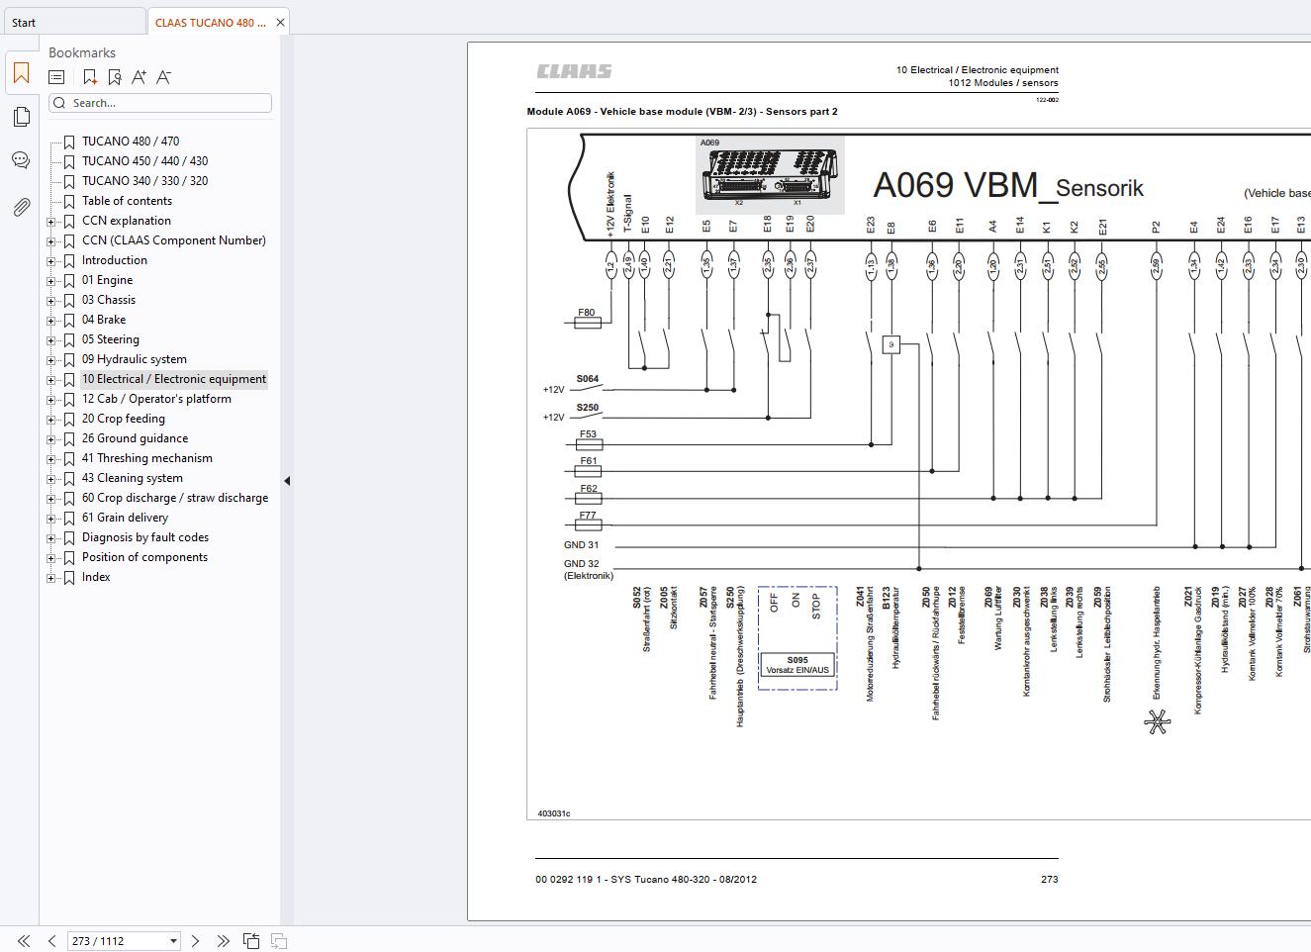Click the A069 VBM_Sensorik diagram title
Image resolution: width=1311 pixels, height=952 pixels.
1007,186
